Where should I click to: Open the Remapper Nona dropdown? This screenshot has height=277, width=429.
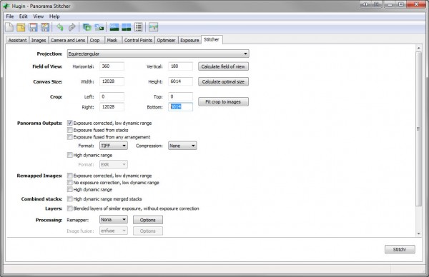[x=114, y=220]
